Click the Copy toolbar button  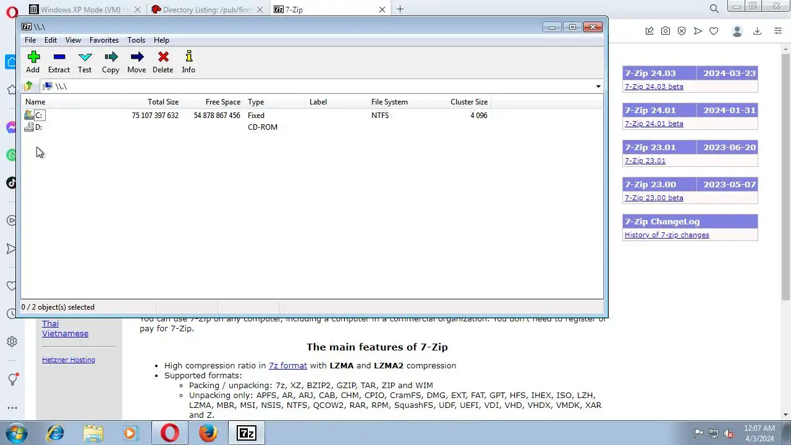point(111,62)
